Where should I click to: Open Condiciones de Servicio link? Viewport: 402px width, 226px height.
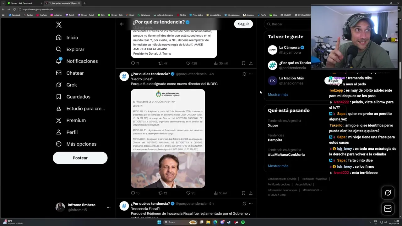coord(282,179)
